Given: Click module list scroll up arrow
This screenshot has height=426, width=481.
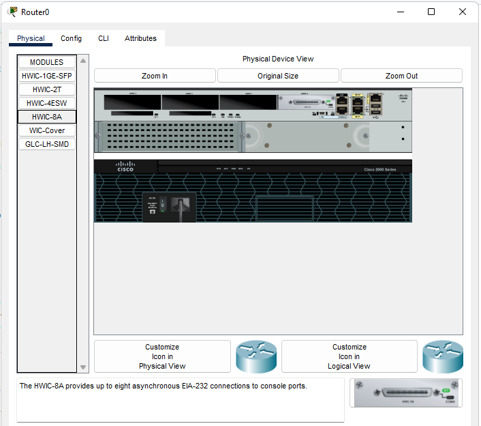Looking at the screenshot, I should (83, 61).
